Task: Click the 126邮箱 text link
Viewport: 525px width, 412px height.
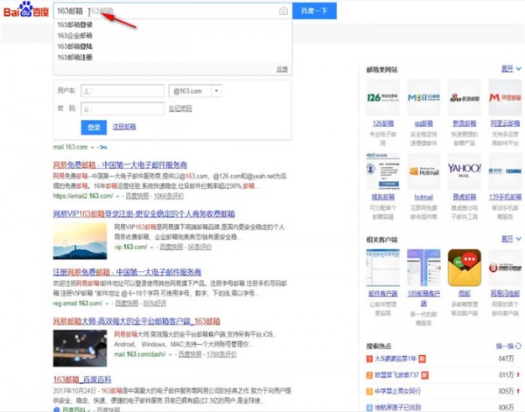Action: (382, 123)
